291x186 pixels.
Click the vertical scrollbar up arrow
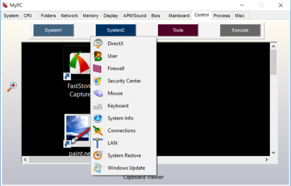273,46
